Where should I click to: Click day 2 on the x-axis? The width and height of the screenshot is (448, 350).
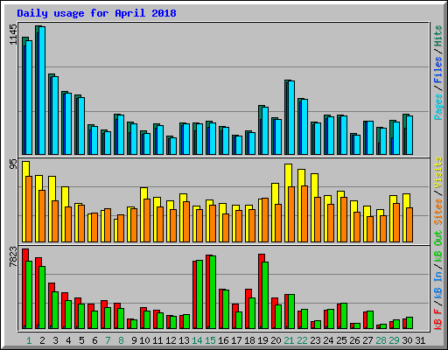coord(42,340)
